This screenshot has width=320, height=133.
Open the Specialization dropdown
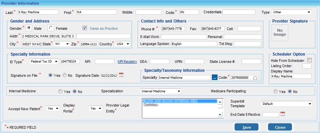pos(160,91)
